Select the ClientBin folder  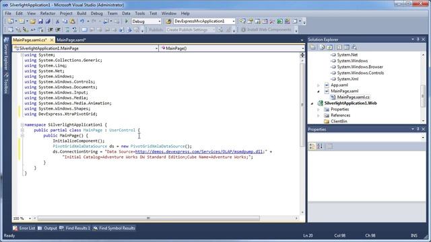(339, 121)
